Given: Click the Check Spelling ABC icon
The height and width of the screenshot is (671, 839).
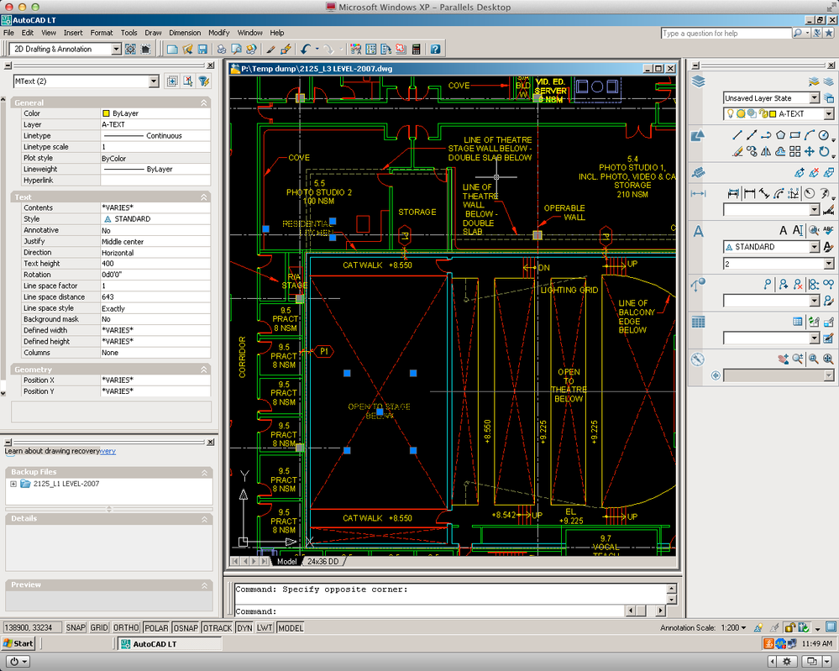Looking at the screenshot, I should 828,230.
